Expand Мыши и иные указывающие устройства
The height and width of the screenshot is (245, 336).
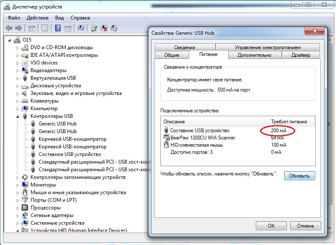17,193
